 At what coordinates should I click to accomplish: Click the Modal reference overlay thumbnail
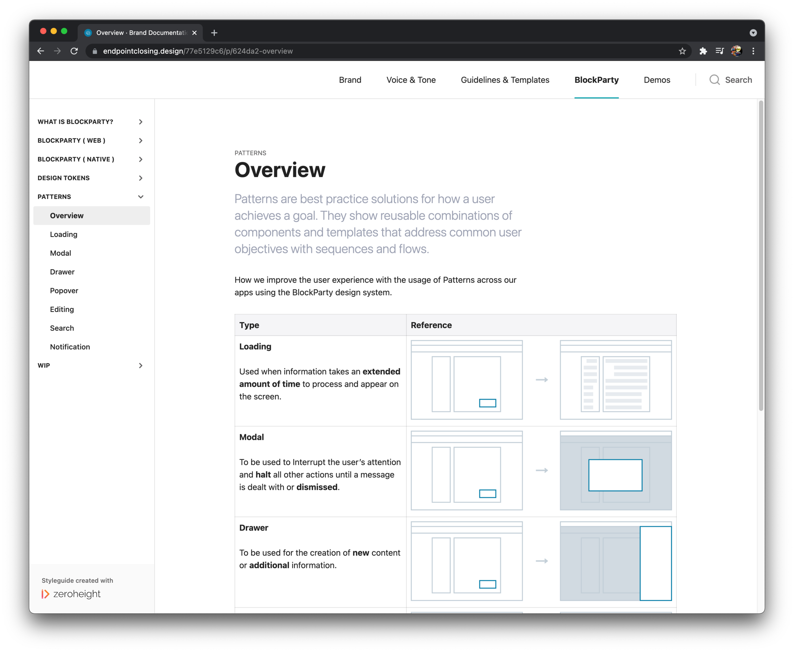(616, 471)
